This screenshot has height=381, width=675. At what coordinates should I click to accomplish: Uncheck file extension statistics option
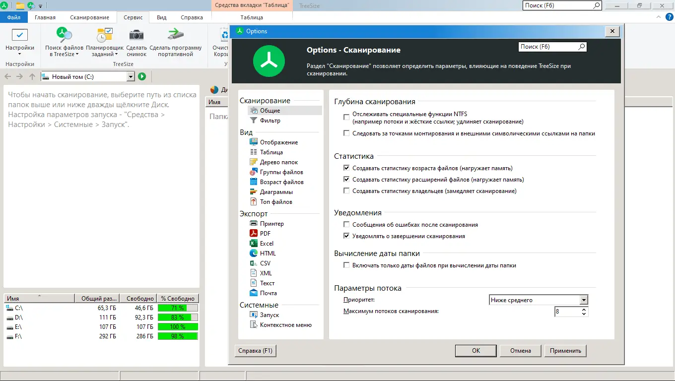tap(346, 180)
